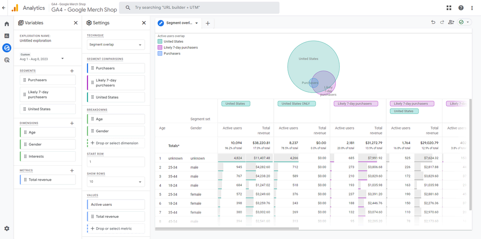This screenshot has height=239, width=481.
Task: Close the Variables panel
Action: click(x=76, y=23)
